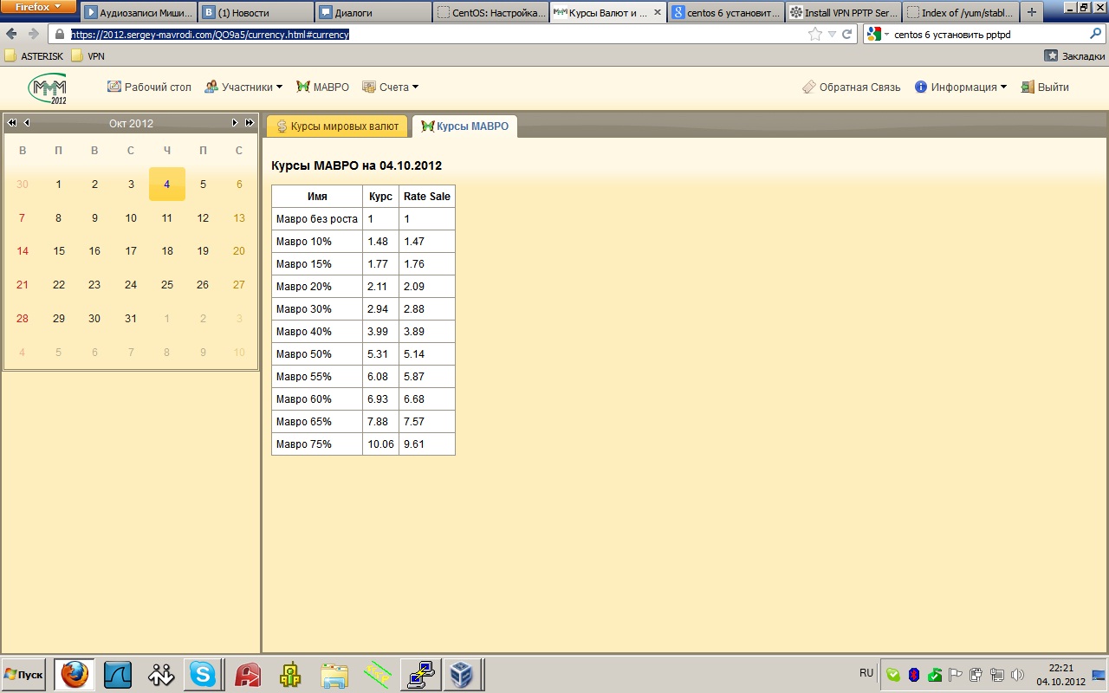
Task: Open the ASTERISK bookmarks folder
Action: [x=34, y=55]
